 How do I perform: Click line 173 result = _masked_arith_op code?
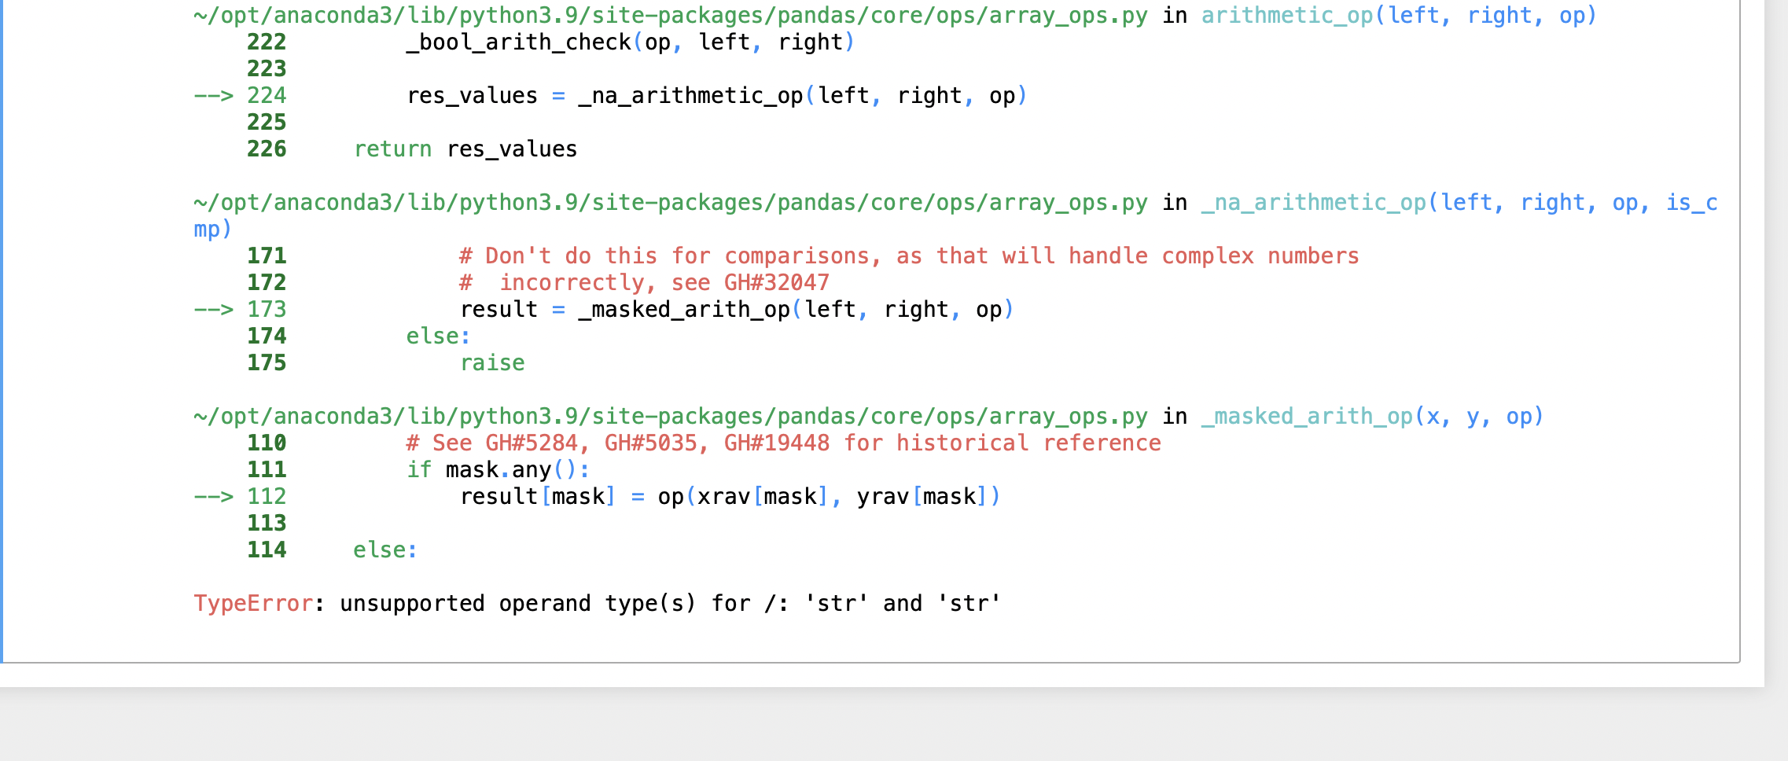point(737,310)
